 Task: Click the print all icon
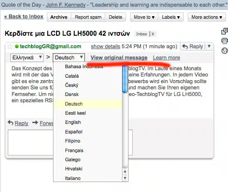coord(225,41)
